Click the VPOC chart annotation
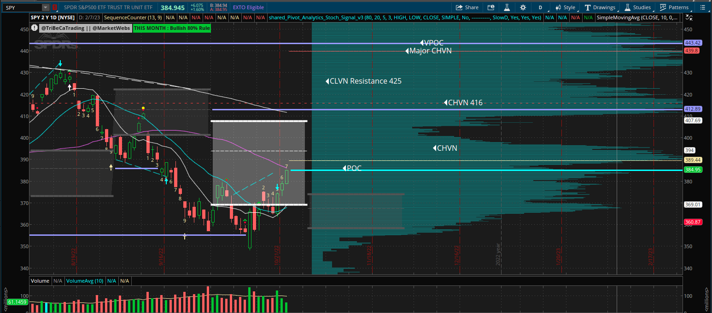The width and height of the screenshot is (712, 313). 432,43
